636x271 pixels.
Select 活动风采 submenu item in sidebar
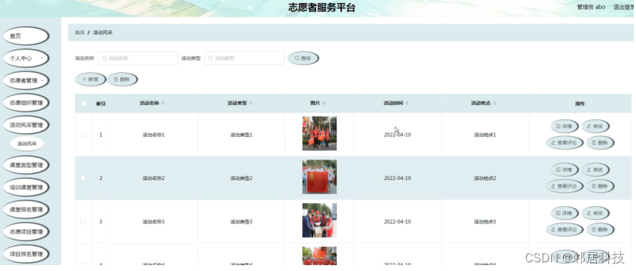point(27,144)
